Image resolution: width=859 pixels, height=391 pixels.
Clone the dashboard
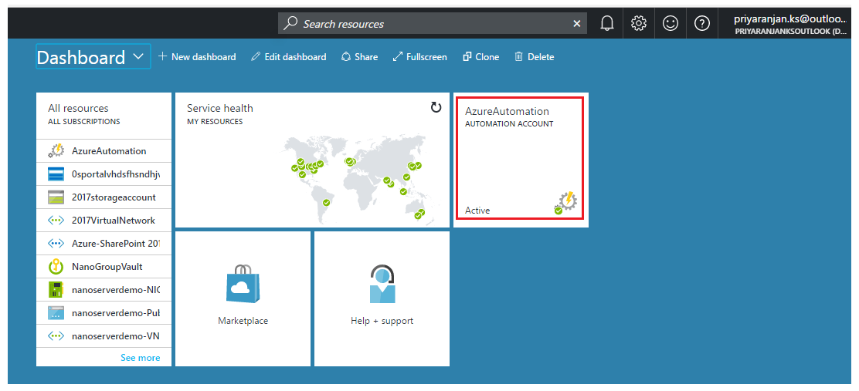(481, 57)
